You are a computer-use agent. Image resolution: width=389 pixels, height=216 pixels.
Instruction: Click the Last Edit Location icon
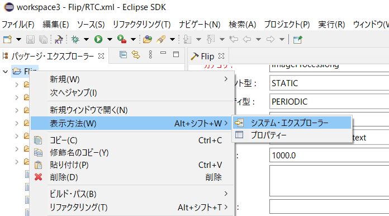pos(234,39)
